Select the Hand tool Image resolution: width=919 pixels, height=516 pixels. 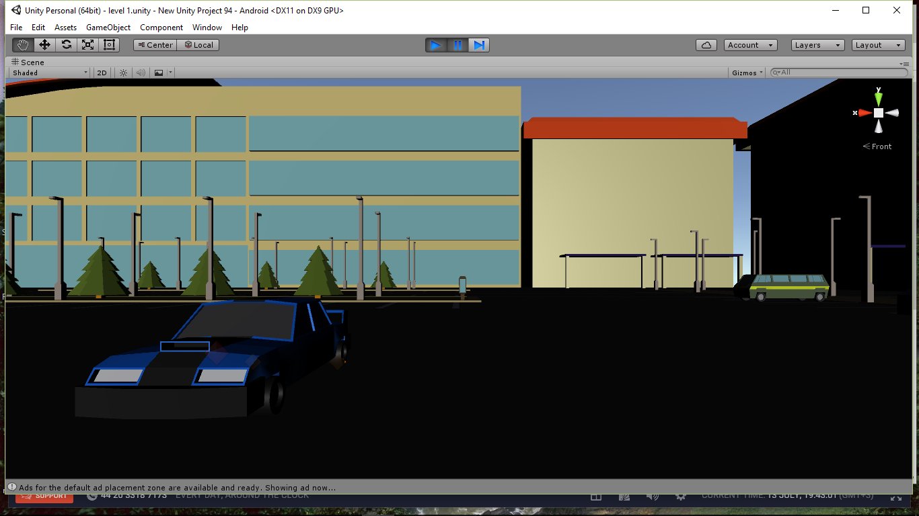tap(22, 44)
